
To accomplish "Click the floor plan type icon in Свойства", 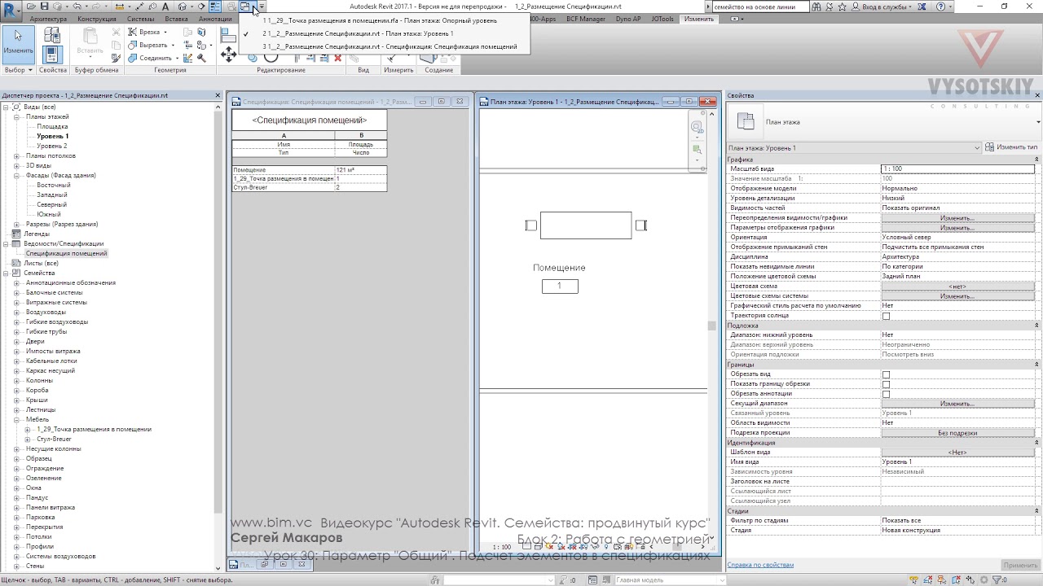I will [x=746, y=121].
